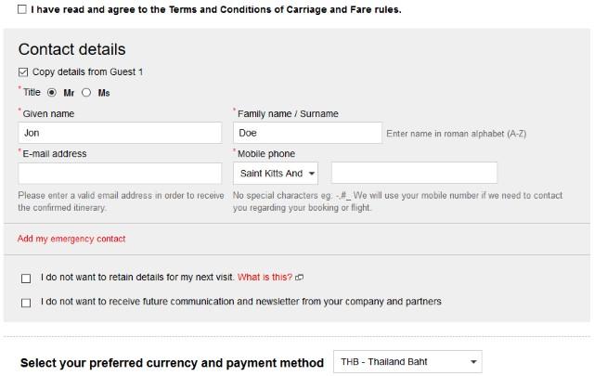Image resolution: width=594 pixels, height=376 pixels.
Task: Click the mobile phone number input field
Action: pyautogui.click(x=414, y=173)
